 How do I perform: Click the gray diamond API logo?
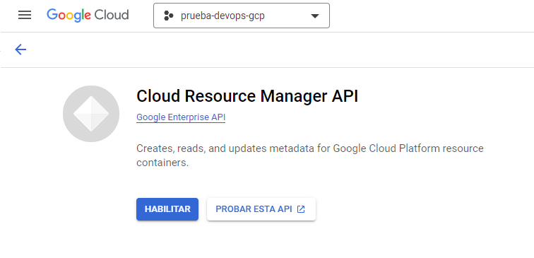pos(91,114)
